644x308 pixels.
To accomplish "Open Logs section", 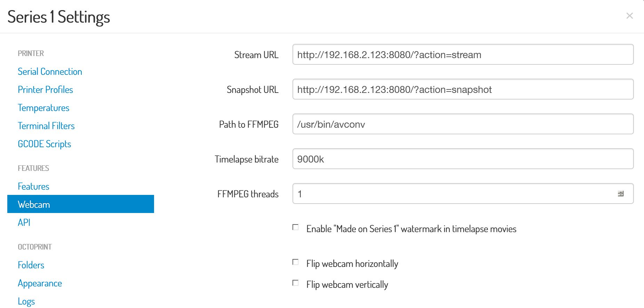I will click(x=26, y=301).
